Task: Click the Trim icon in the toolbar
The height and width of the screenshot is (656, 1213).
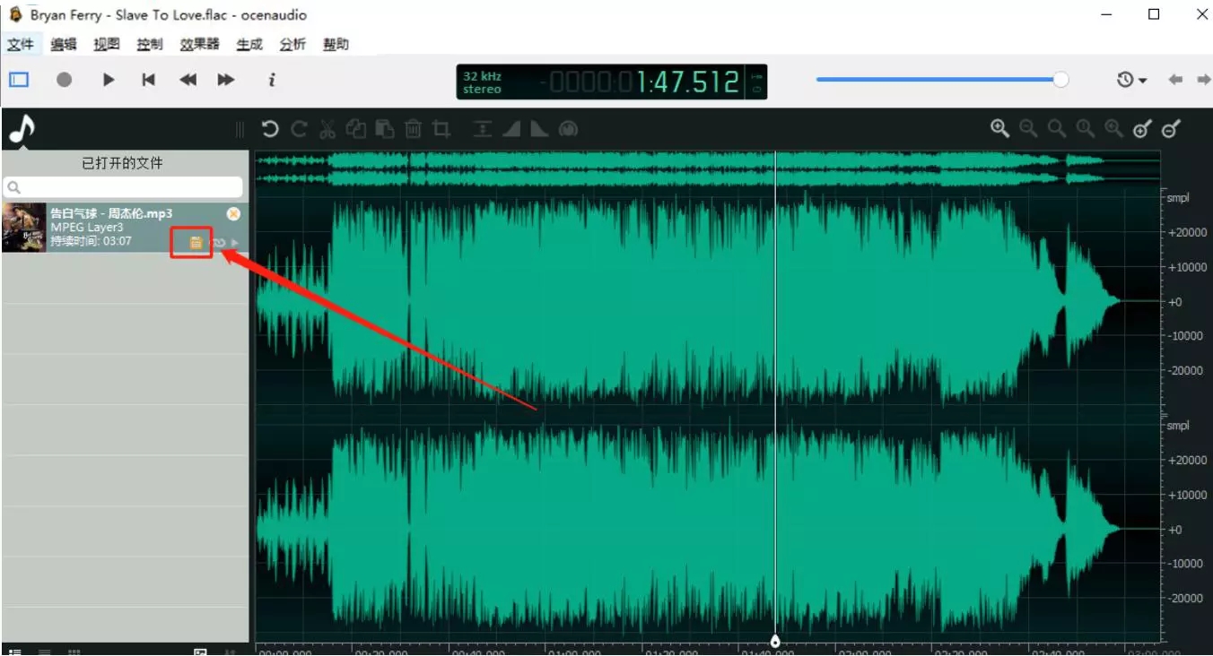Action: (x=441, y=128)
